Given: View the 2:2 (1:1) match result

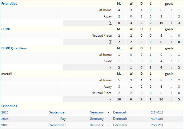Looking at the screenshot, I should [x=157, y=125].
